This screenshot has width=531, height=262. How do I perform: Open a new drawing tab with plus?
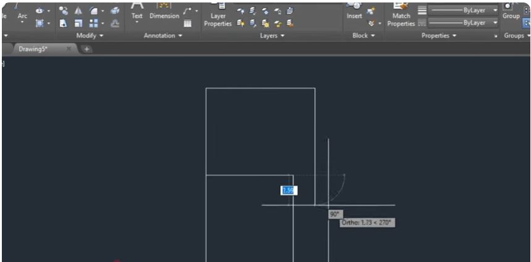[x=87, y=49]
